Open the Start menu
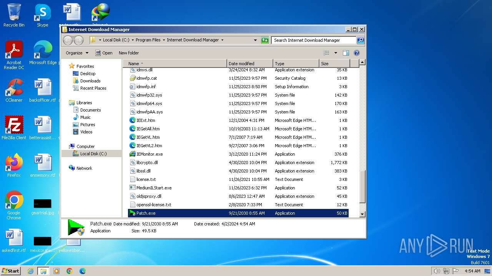The image size is (492, 276). coord(10,271)
